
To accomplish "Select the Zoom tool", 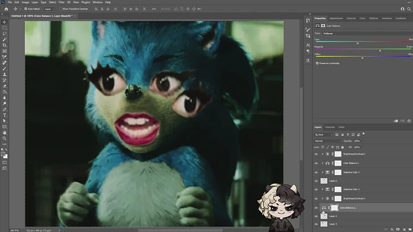I will [5, 138].
